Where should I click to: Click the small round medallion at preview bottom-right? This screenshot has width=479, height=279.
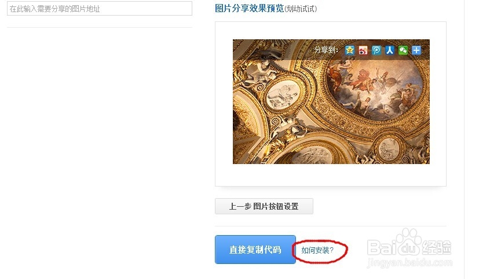389,149
